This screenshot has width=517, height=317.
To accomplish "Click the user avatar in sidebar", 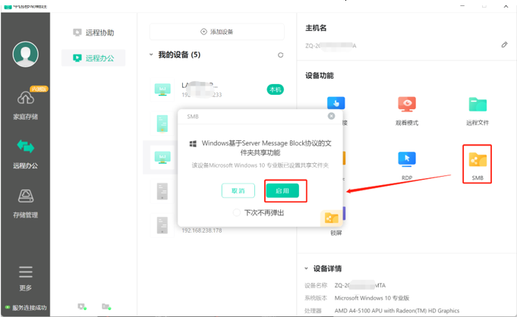I will (25, 54).
